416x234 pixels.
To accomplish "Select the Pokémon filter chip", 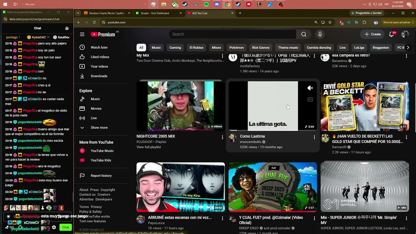I will pyautogui.click(x=237, y=47).
